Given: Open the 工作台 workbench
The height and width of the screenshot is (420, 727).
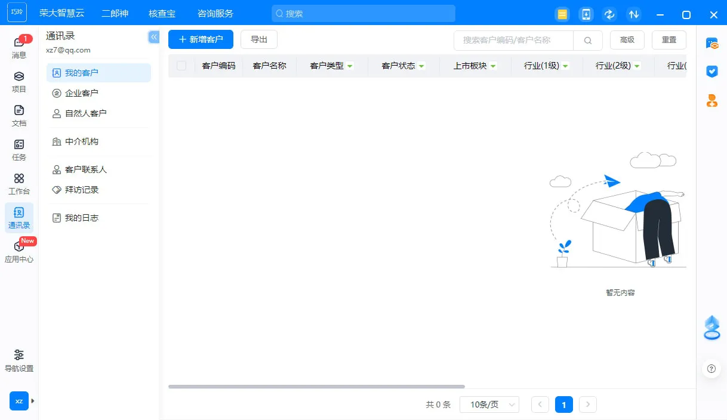Looking at the screenshot, I should click(19, 183).
